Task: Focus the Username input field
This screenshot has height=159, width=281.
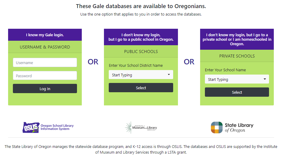Action: pyautogui.click(x=45, y=63)
